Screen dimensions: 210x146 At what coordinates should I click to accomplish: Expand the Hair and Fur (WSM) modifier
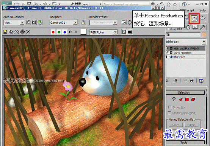pyautogui.click(x=171, y=48)
